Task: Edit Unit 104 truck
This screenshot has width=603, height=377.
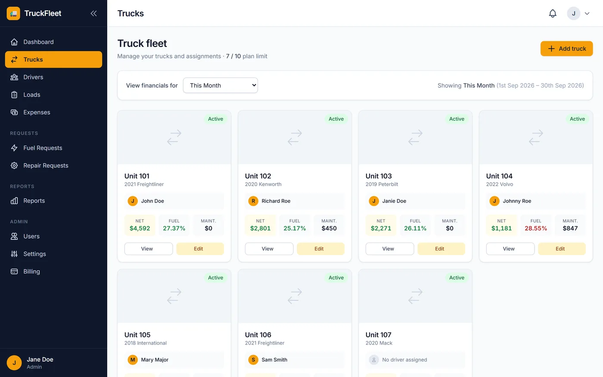Action: coord(562,249)
